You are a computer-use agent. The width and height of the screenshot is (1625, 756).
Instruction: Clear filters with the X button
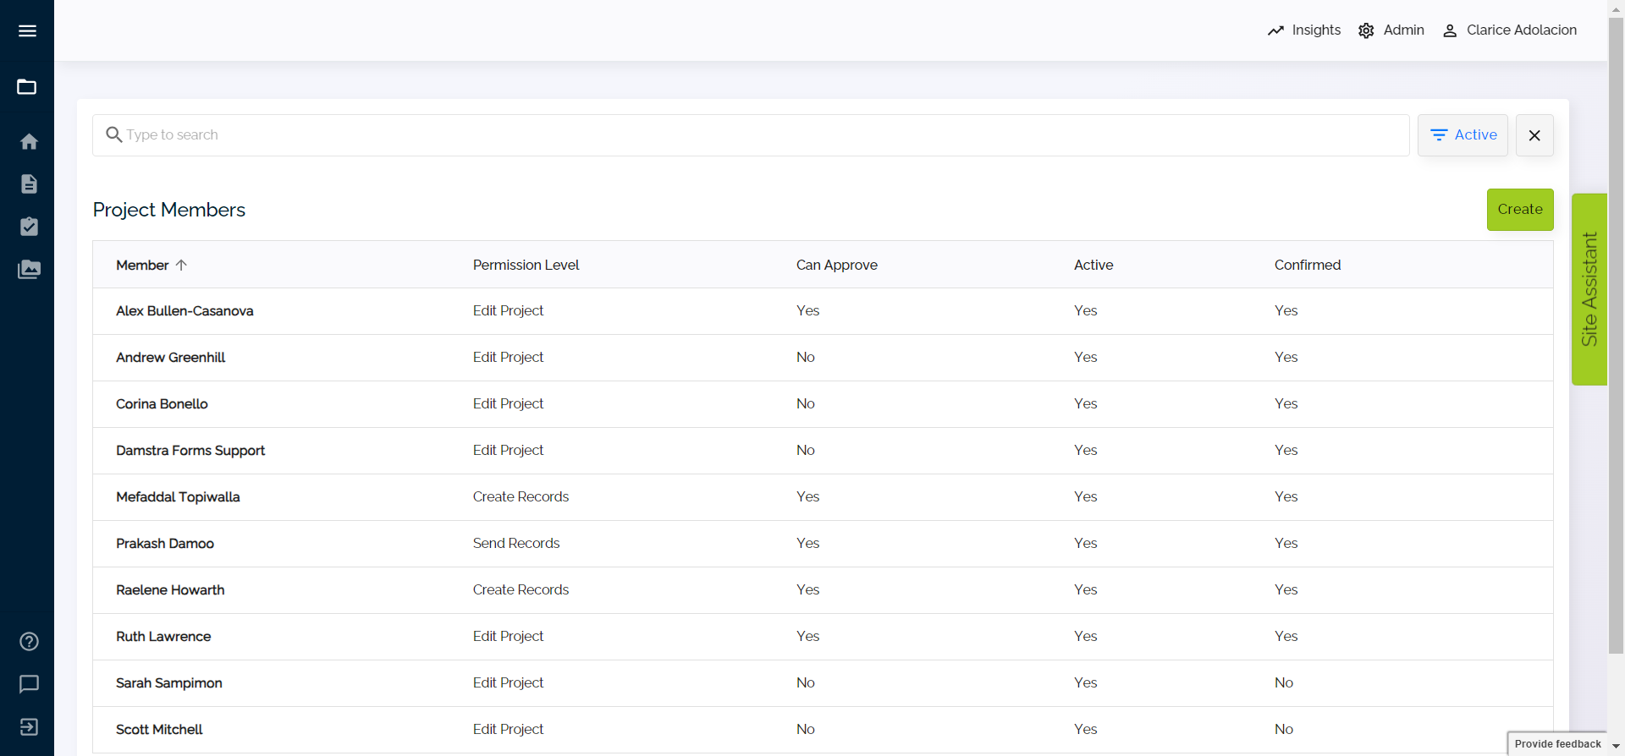click(x=1534, y=135)
